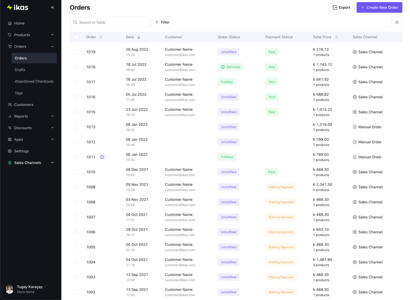
Task: Click the Export button
Action: [341, 7]
